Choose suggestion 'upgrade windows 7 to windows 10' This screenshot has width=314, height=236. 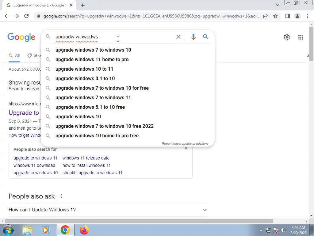pyautogui.click(x=128, y=50)
